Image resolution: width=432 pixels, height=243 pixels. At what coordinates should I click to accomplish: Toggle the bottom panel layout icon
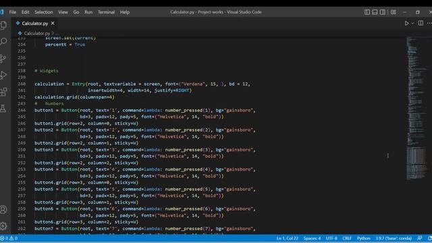pyautogui.click(x=375, y=12)
